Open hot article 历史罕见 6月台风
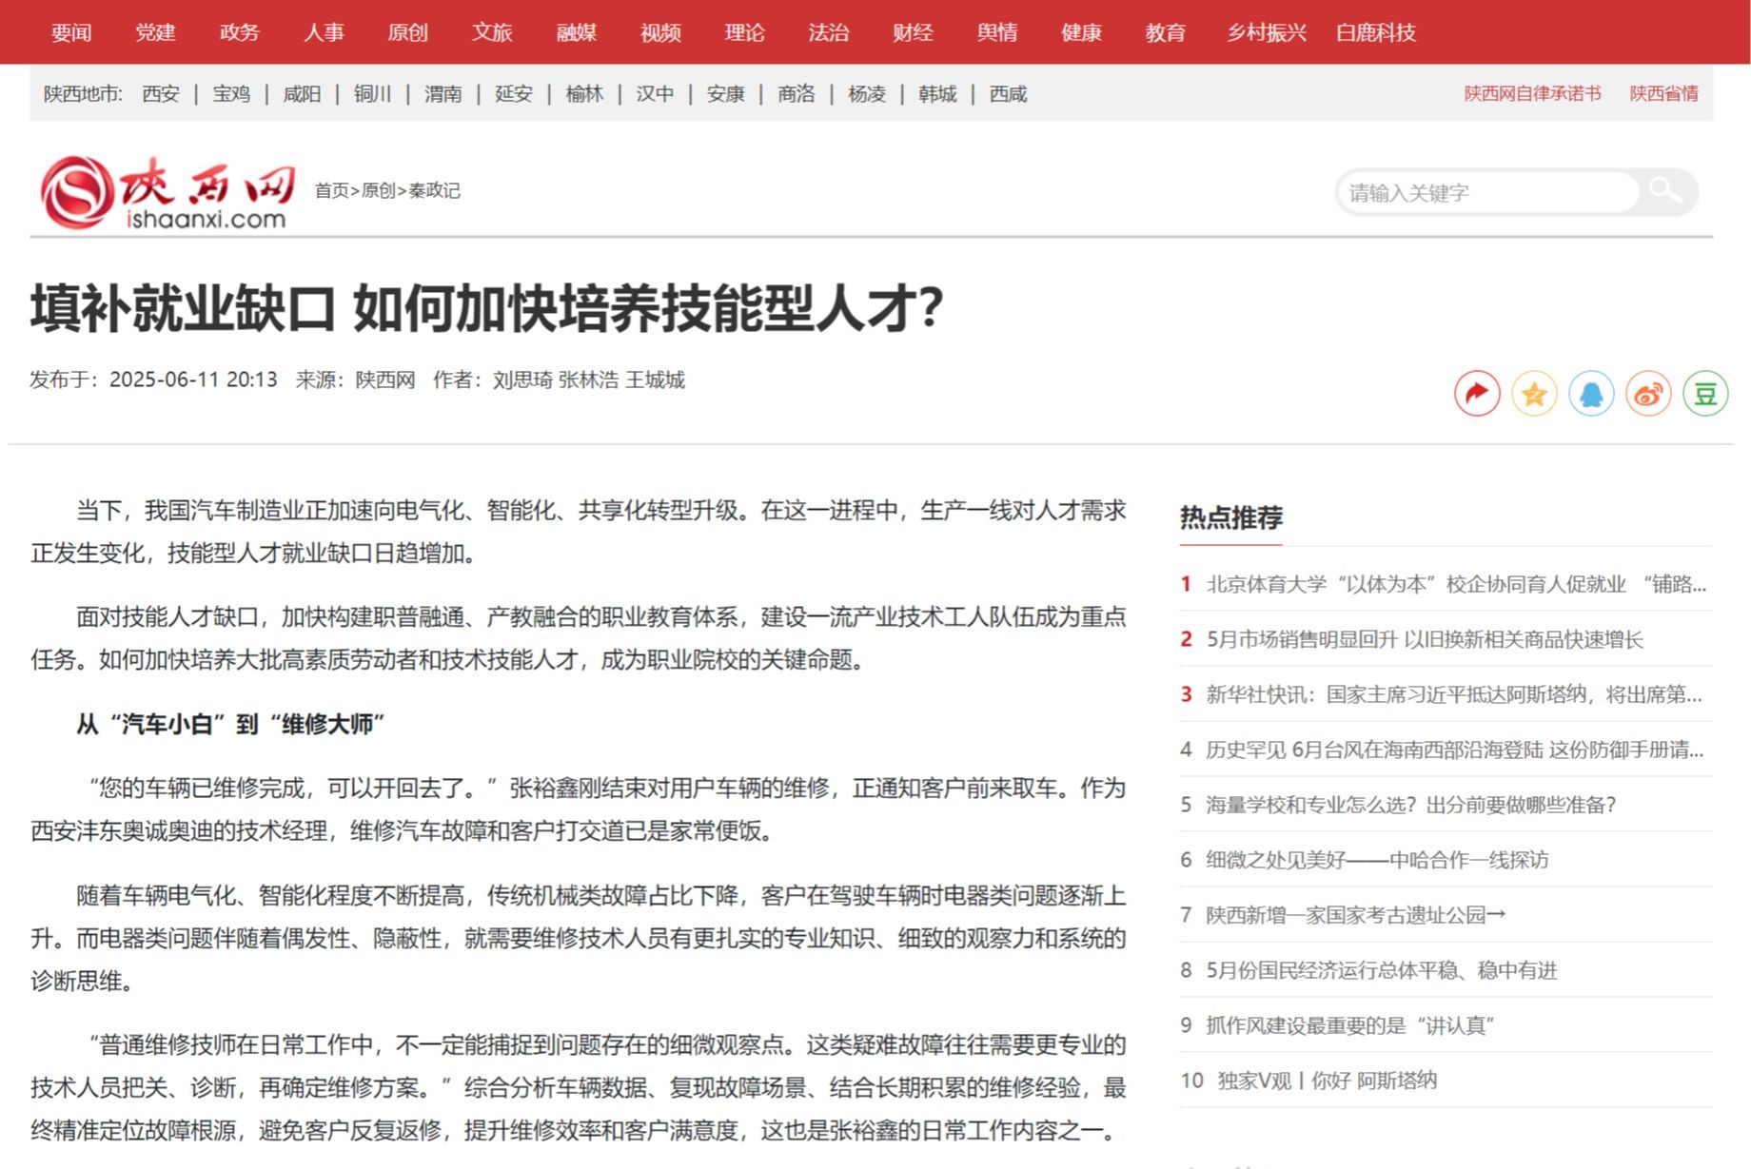The width and height of the screenshot is (1751, 1169). pyautogui.click(x=1454, y=750)
